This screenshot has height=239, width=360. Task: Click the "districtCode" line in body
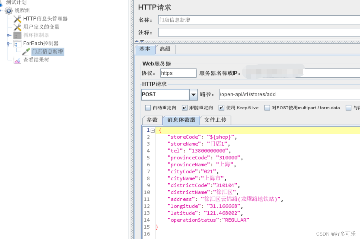click(204, 185)
